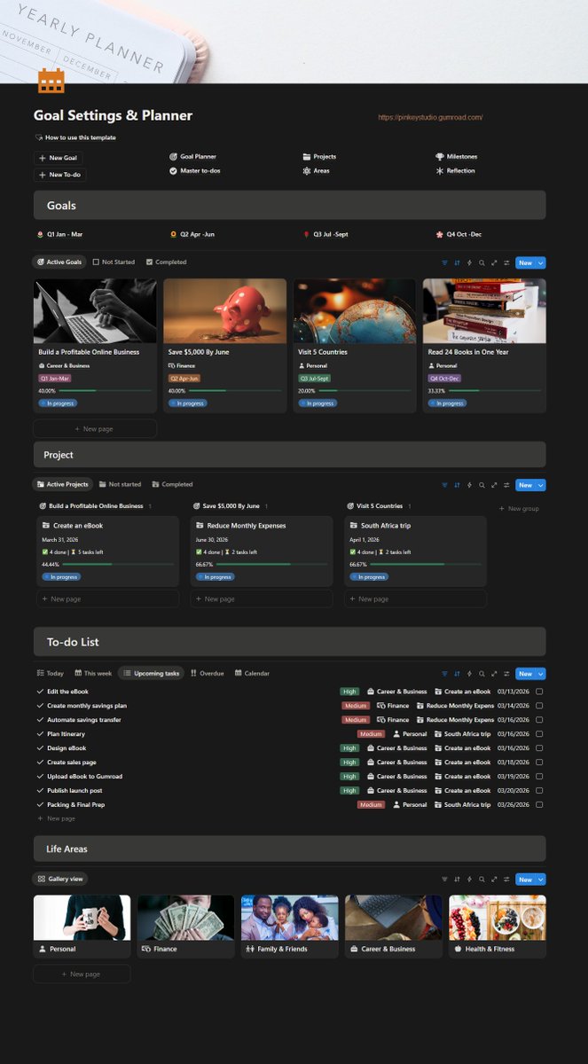588x1064 pixels.
Task: Open the New dropdown arrow in Life Areas
Action: point(541,880)
